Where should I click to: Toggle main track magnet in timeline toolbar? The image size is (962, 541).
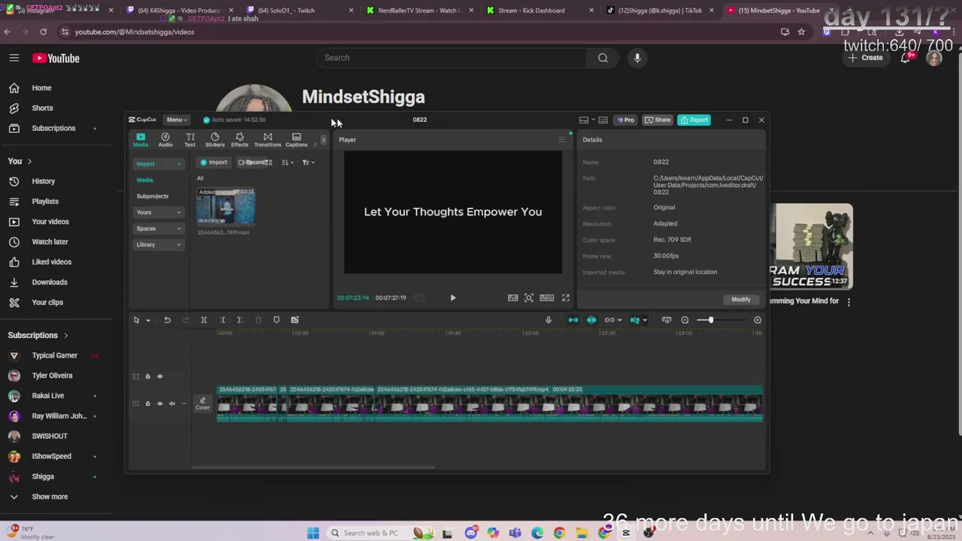click(x=573, y=320)
